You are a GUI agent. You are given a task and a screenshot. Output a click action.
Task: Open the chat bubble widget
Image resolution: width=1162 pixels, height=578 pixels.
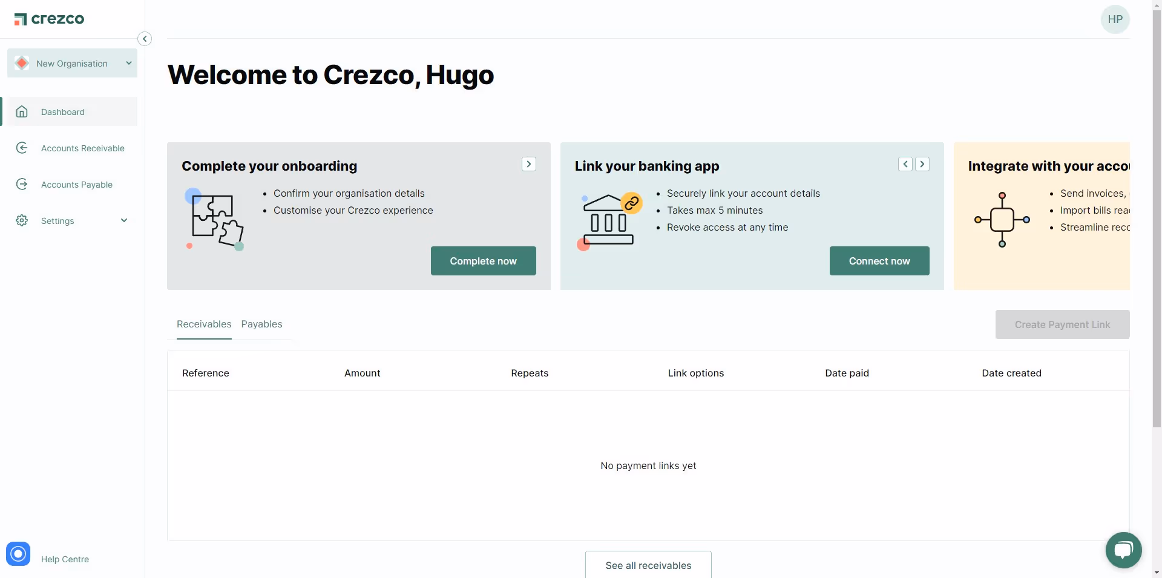tap(1123, 550)
